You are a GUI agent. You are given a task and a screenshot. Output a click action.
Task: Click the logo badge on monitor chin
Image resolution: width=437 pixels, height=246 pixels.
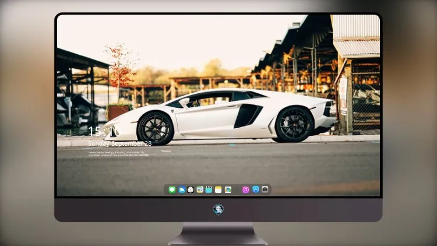tap(218, 210)
